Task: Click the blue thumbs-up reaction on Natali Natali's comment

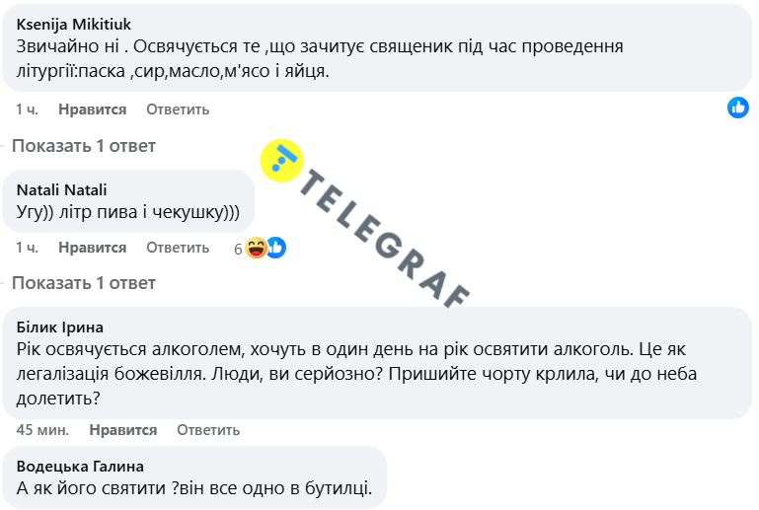Action: point(276,248)
